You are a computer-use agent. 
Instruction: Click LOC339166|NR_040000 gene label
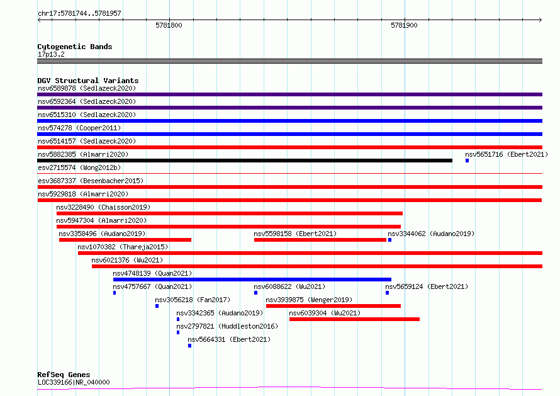tap(74, 382)
